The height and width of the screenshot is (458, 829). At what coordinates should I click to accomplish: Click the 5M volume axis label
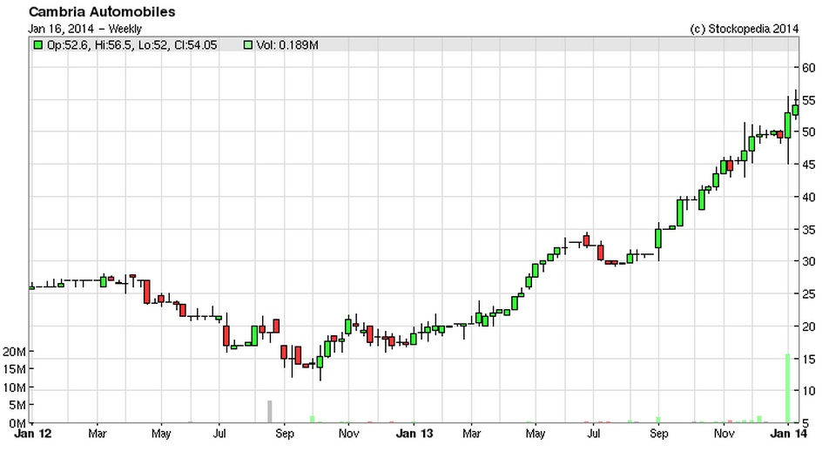tap(17, 406)
